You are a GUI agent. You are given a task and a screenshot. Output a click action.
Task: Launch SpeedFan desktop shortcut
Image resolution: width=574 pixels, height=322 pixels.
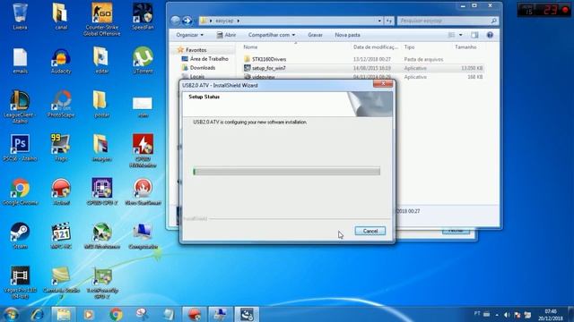(143, 16)
